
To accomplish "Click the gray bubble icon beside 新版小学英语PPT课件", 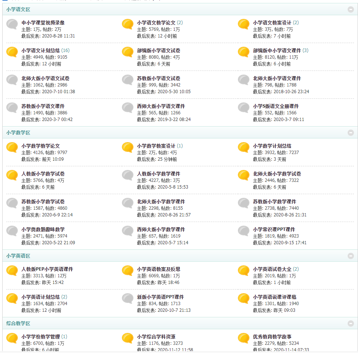I will coord(128,298).
